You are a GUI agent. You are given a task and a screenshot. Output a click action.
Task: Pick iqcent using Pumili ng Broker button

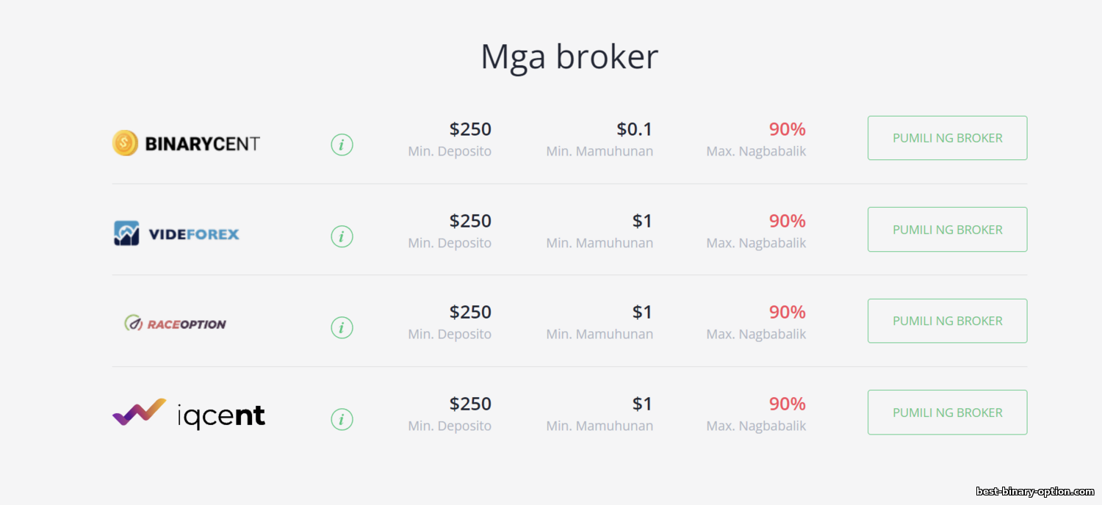pyautogui.click(x=947, y=413)
